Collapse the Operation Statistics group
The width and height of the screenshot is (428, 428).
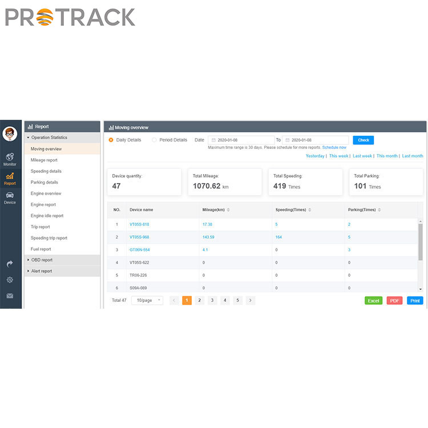(62, 138)
